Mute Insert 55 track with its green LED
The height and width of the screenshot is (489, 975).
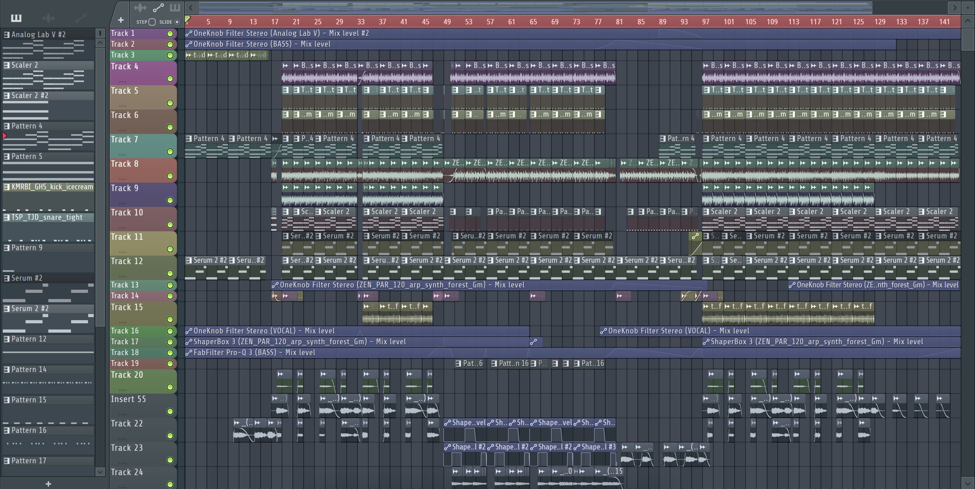pos(170,411)
